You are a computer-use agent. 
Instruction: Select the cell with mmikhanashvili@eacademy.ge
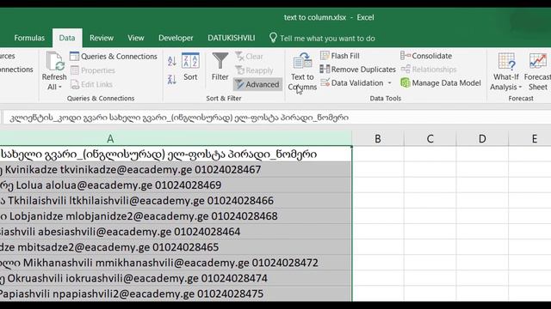click(176, 263)
